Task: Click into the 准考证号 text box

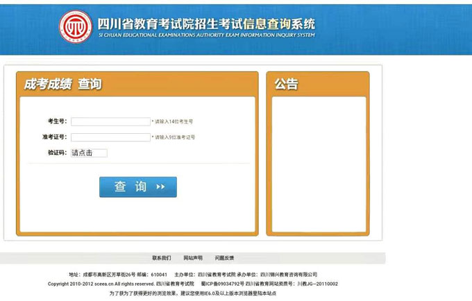Action: 110,137
